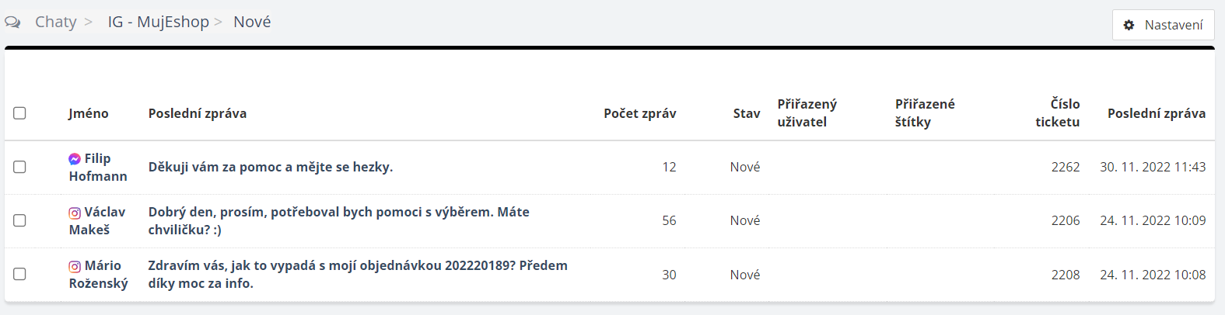Select the checkbox for Václav Makeš row
The width and height of the screenshot is (1225, 315).
tap(20, 220)
